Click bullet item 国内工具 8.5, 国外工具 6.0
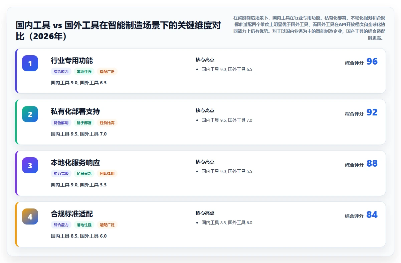 point(227,223)
